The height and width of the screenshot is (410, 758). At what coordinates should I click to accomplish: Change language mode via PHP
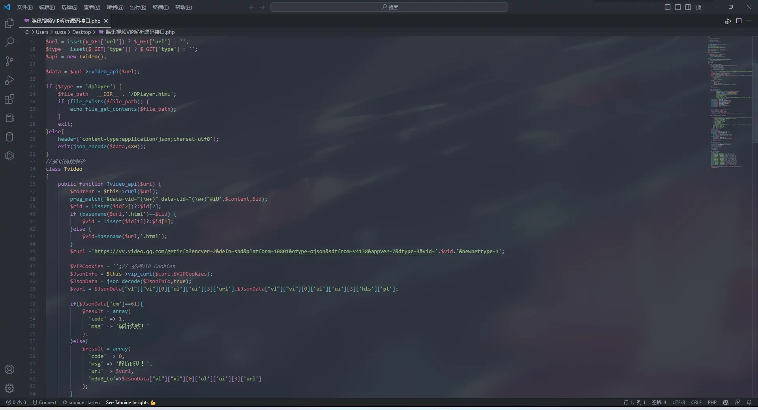click(712, 403)
